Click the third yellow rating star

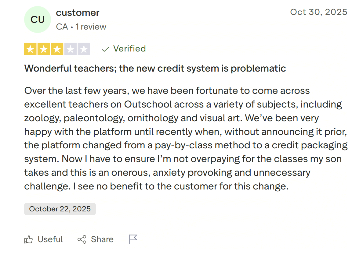[57, 49]
